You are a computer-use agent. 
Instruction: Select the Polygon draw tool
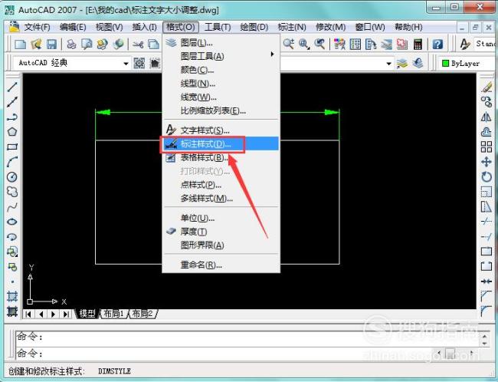(12, 132)
